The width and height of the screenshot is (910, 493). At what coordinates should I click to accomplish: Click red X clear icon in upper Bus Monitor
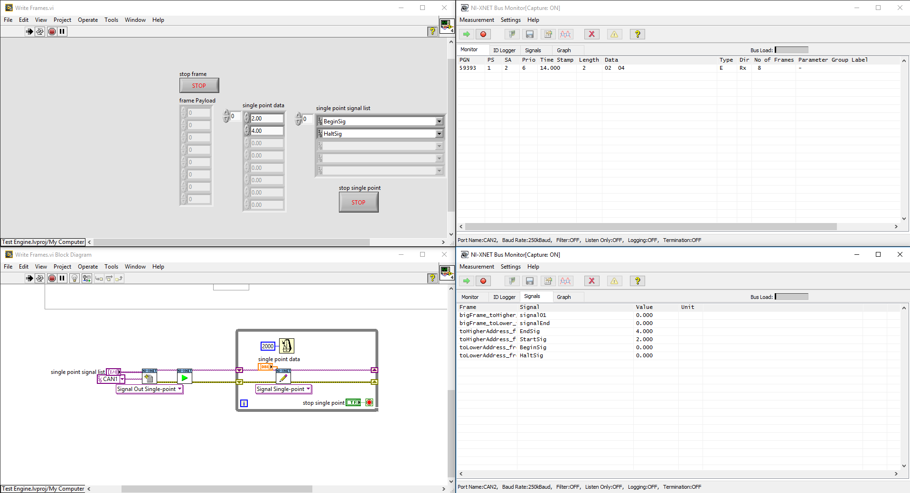(591, 34)
